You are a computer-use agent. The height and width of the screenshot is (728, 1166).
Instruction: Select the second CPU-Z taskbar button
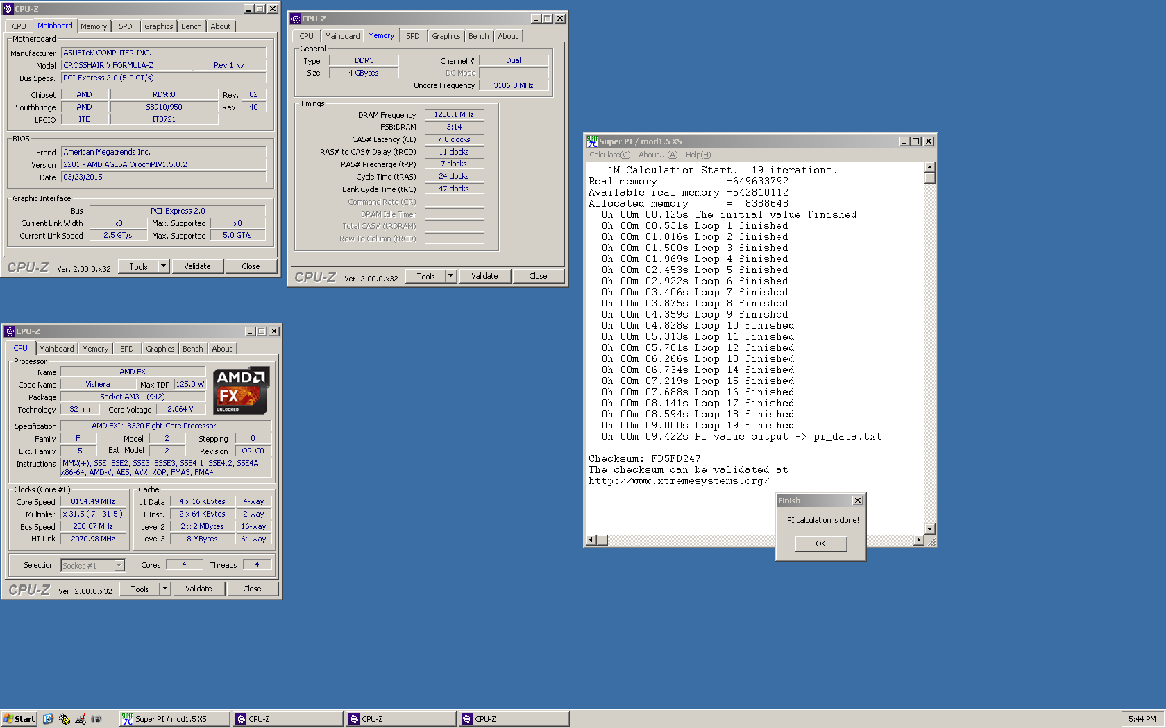(x=400, y=719)
